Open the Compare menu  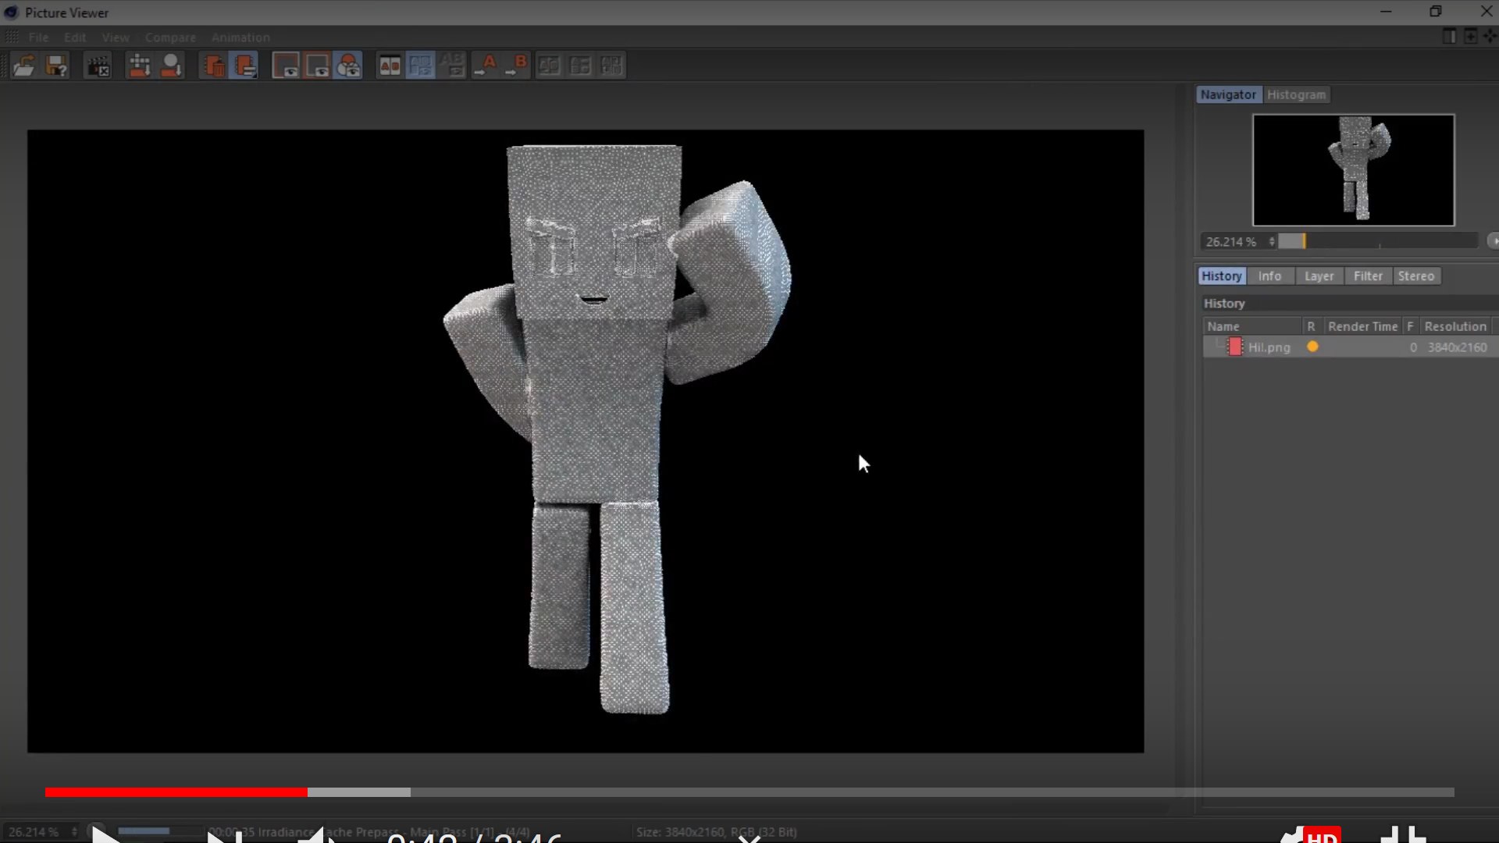(x=170, y=37)
